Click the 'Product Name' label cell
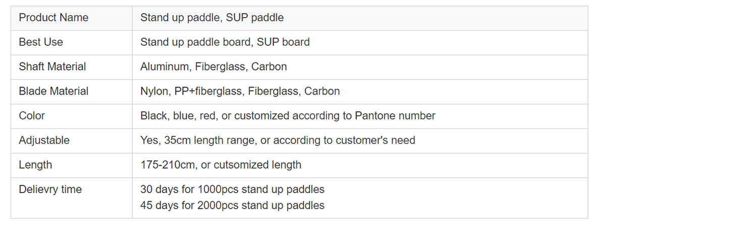The image size is (742, 226). [54, 18]
